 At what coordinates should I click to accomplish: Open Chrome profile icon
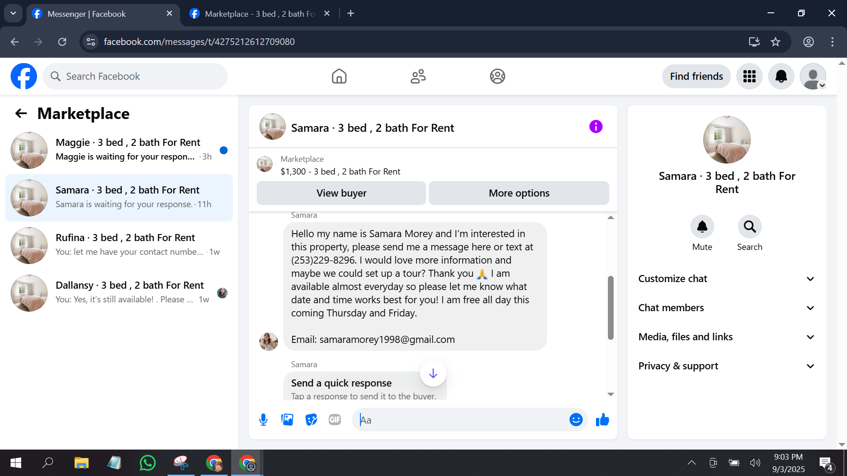(808, 42)
